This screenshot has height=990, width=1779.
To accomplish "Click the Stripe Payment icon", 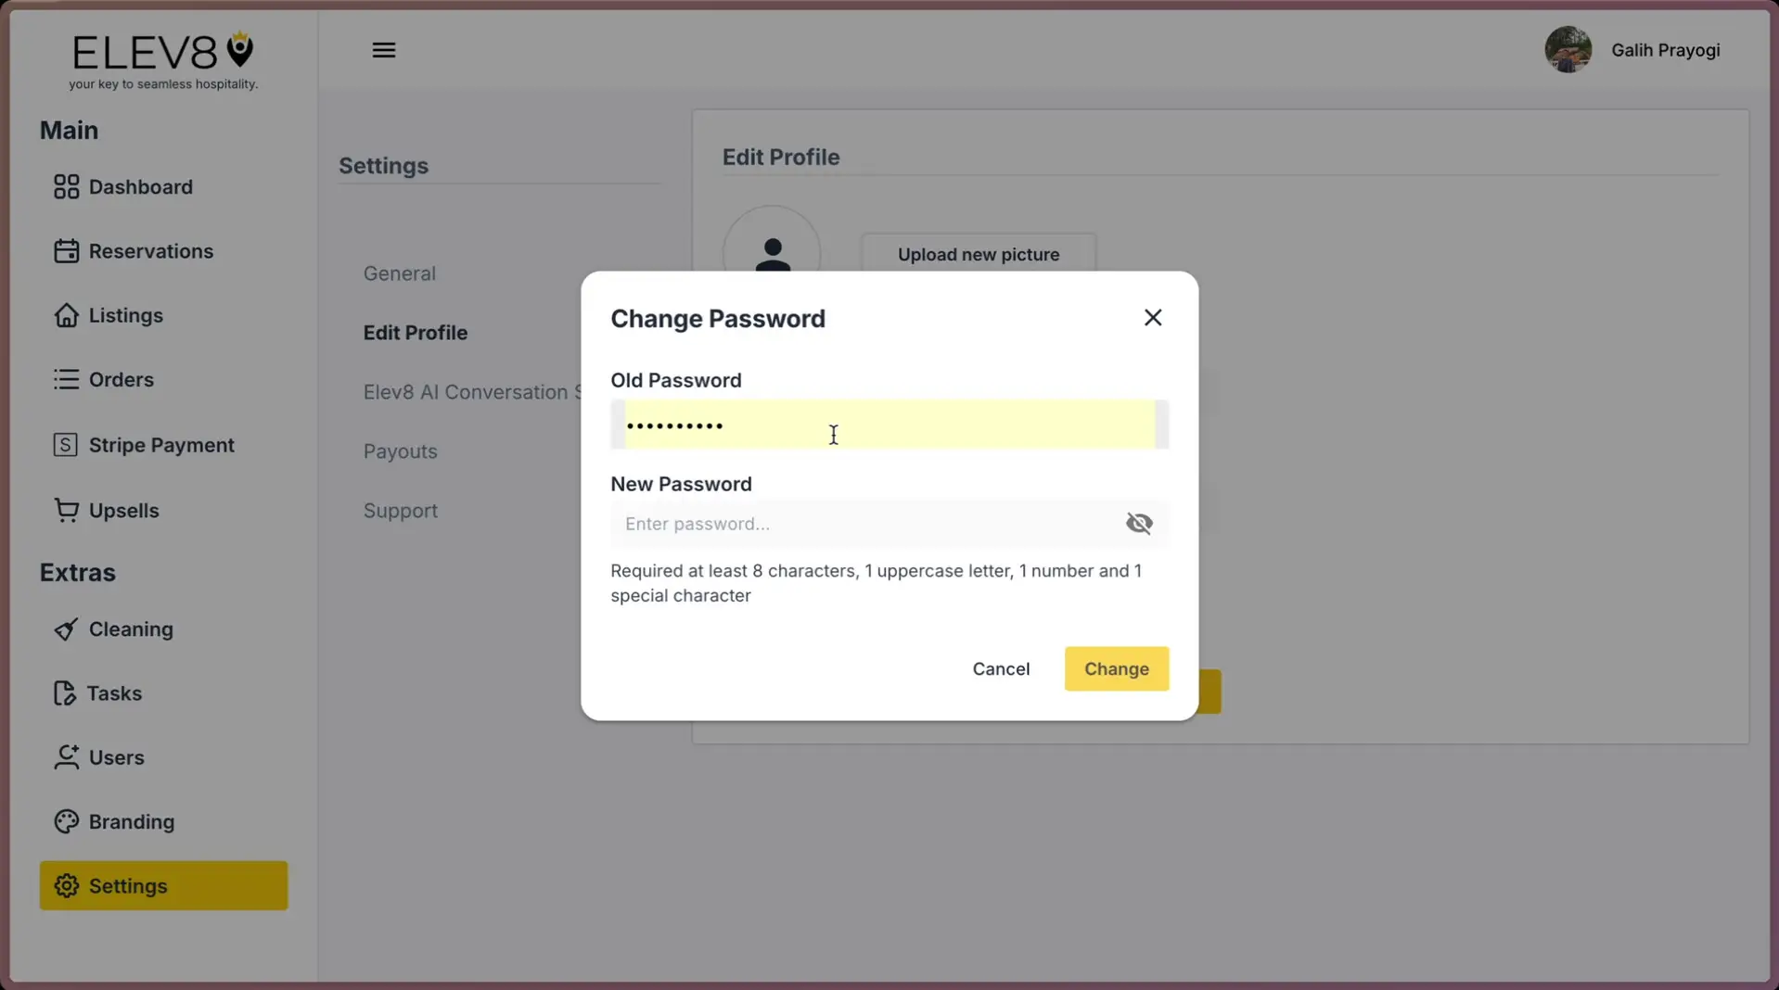I will [64, 444].
